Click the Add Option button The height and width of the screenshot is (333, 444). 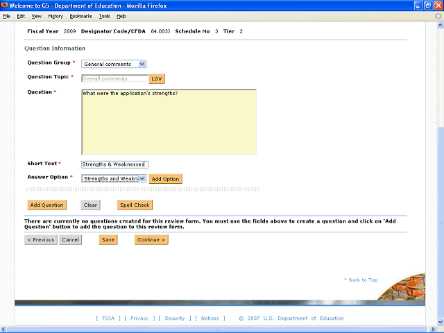pos(165,179)
